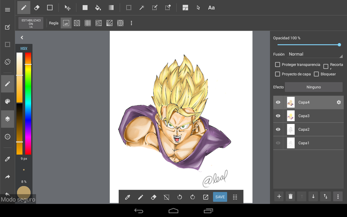
Task: Move layer down with down arrow
Action: tap(313, 196)
